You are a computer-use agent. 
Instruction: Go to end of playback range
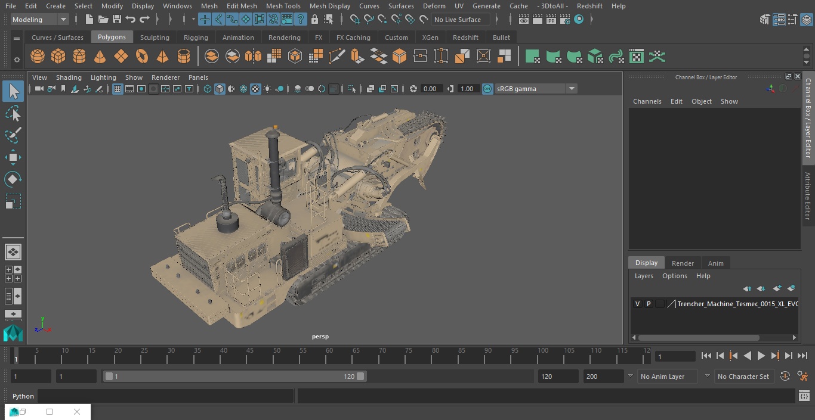[802, 356]
